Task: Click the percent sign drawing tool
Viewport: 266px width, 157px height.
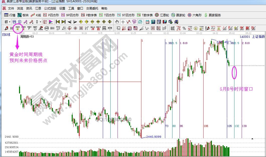Action: tap(184, 28)
